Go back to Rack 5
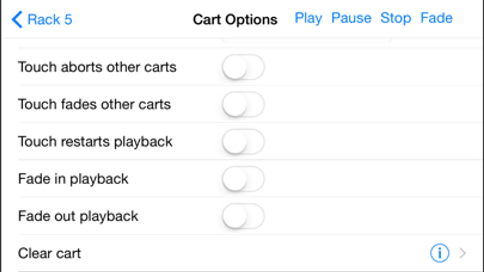484x272 pixels. (x=50, y=20)
